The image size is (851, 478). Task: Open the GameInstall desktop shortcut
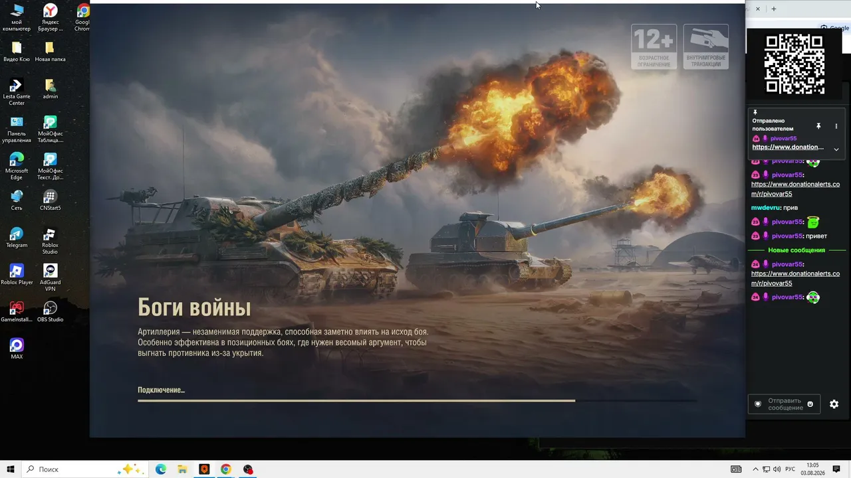pyautogui.click(x=17, y=312)
